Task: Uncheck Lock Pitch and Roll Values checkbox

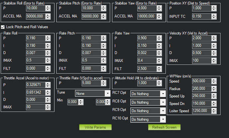Action: (x=3, y=27)
